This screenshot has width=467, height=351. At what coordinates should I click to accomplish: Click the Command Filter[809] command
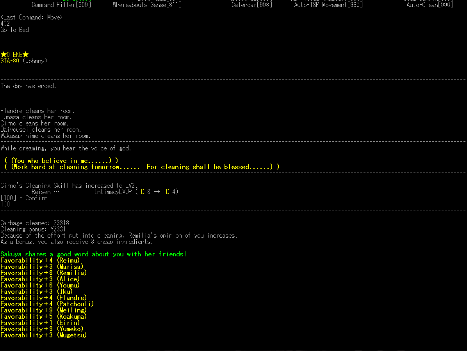tap(61, 5)
